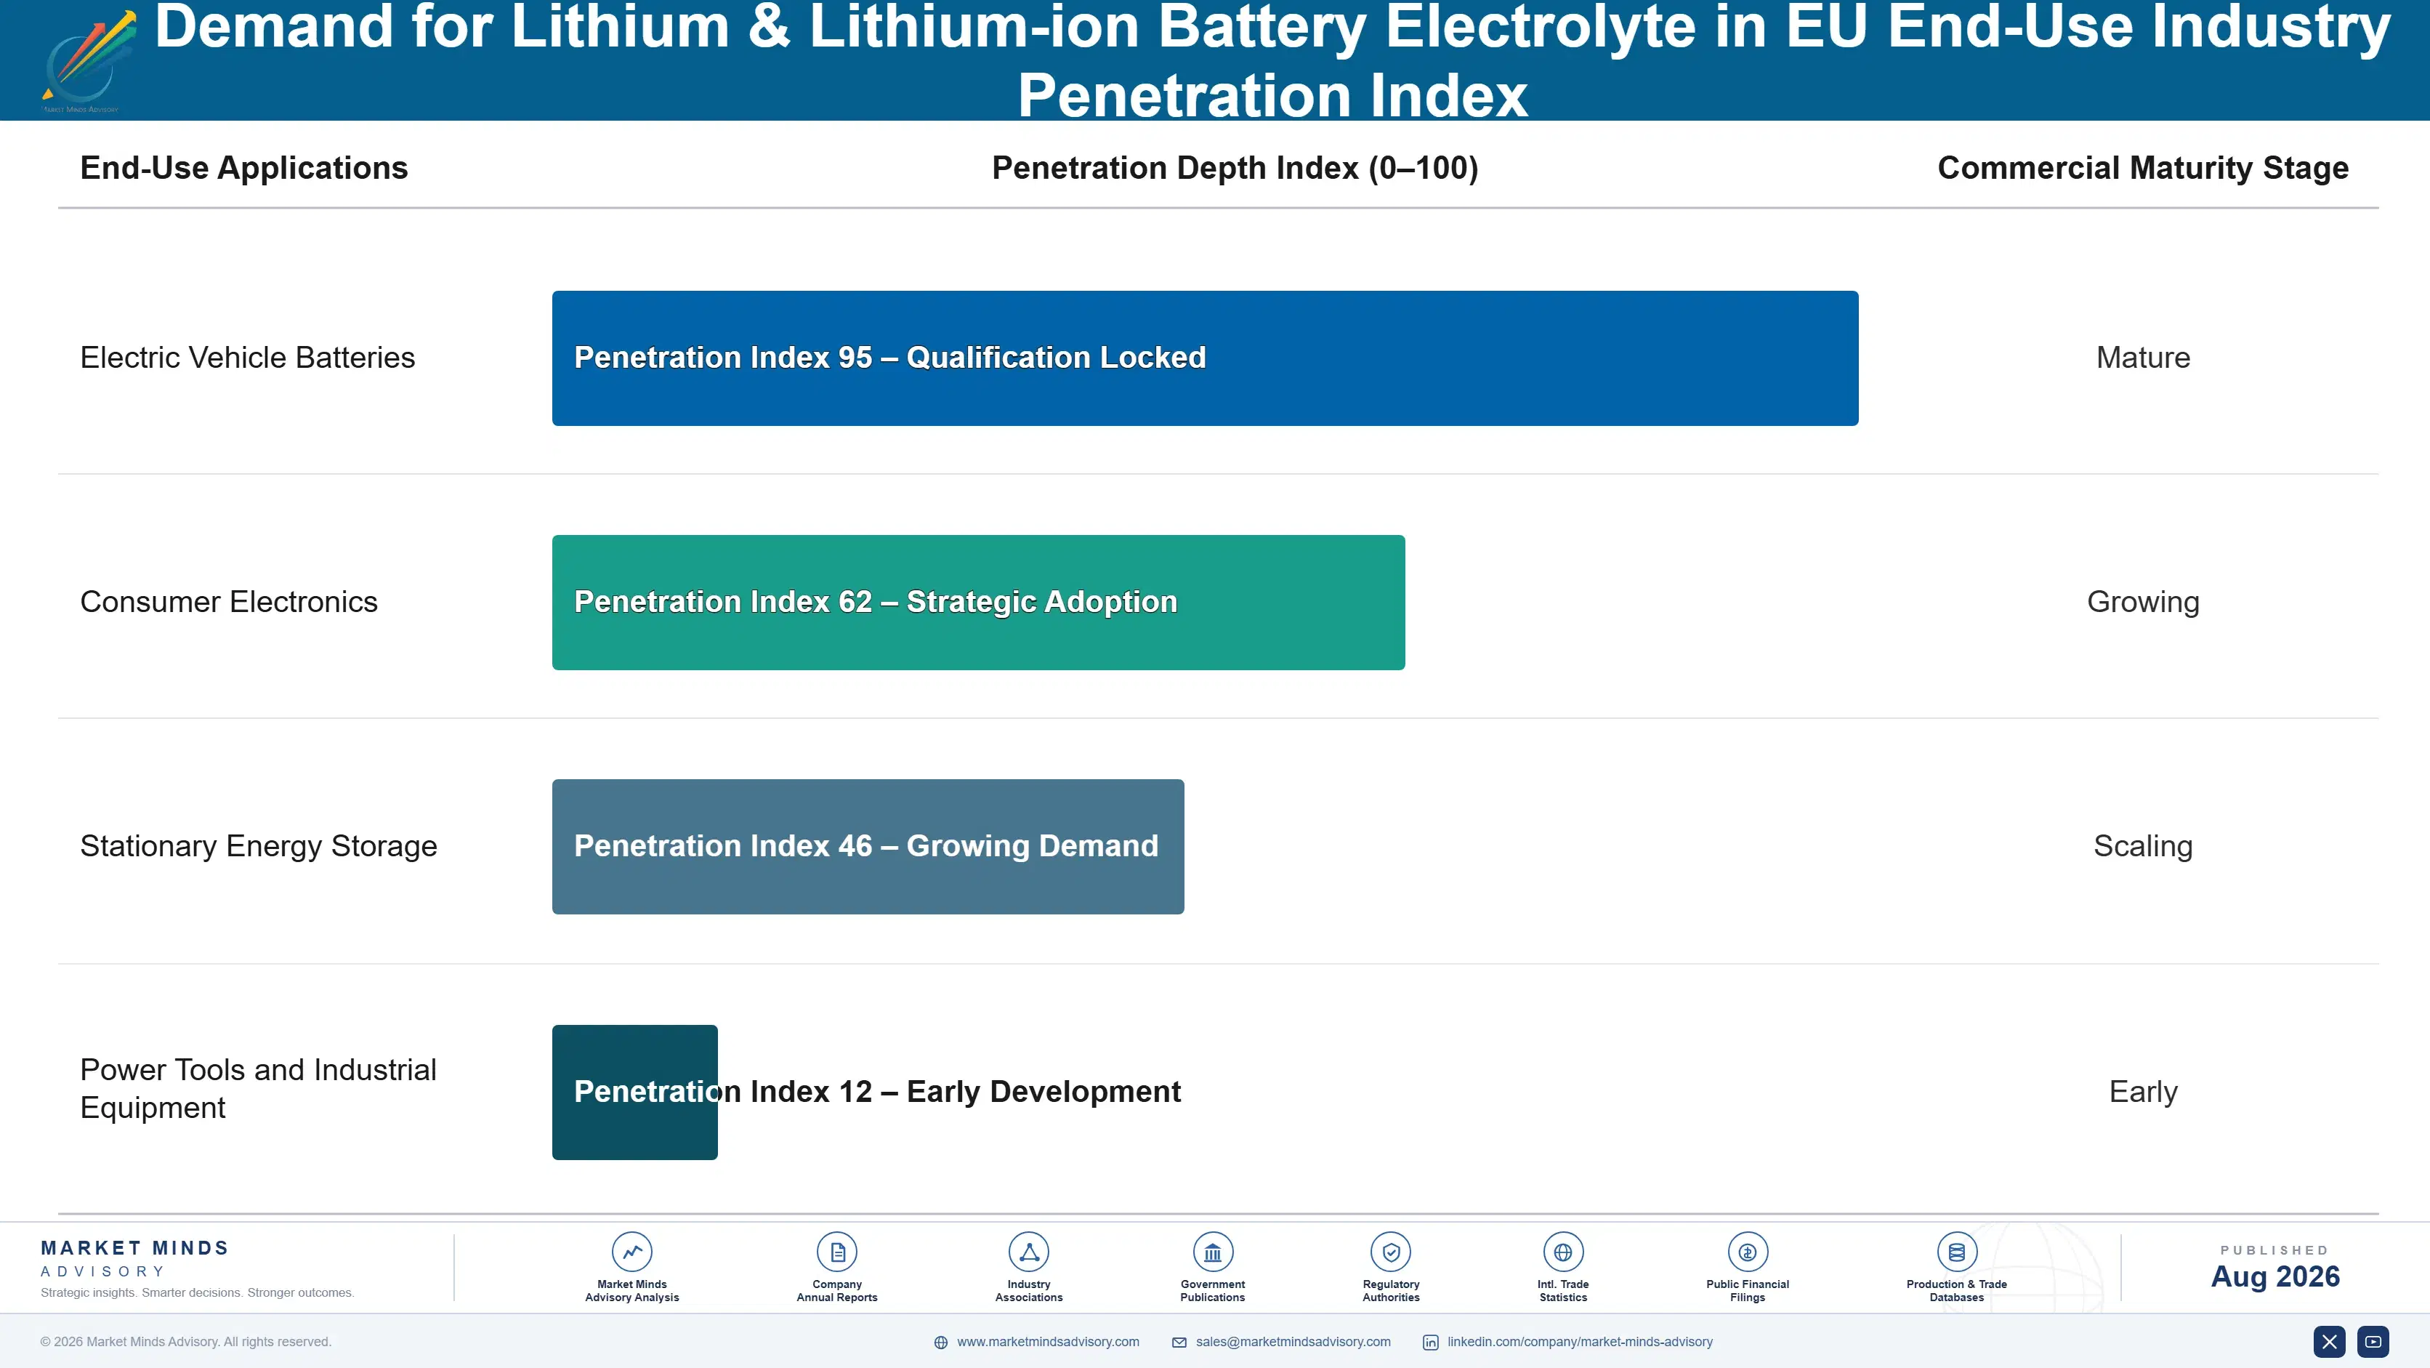
Task: Click the 'End-Use Applications' column header
Action: [x=243, y=168]
